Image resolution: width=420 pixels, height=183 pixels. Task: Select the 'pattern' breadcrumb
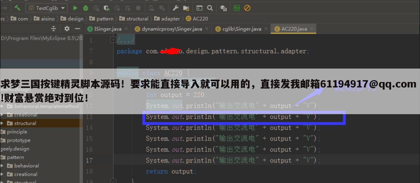(101, 19)
